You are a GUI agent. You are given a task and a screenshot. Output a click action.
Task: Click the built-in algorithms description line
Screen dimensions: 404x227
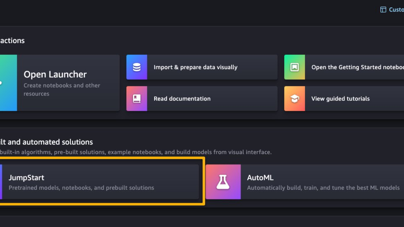pyautogui.click(x=136, y=152)
